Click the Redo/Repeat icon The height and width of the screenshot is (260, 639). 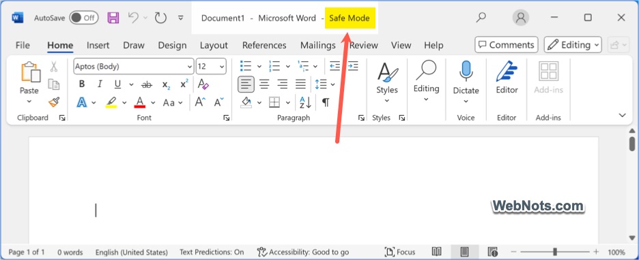[160, 18]
